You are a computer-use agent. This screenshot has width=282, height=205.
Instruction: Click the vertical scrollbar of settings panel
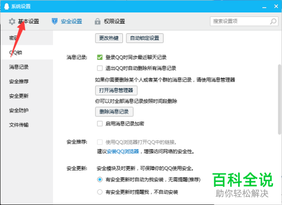coord(280,99)
